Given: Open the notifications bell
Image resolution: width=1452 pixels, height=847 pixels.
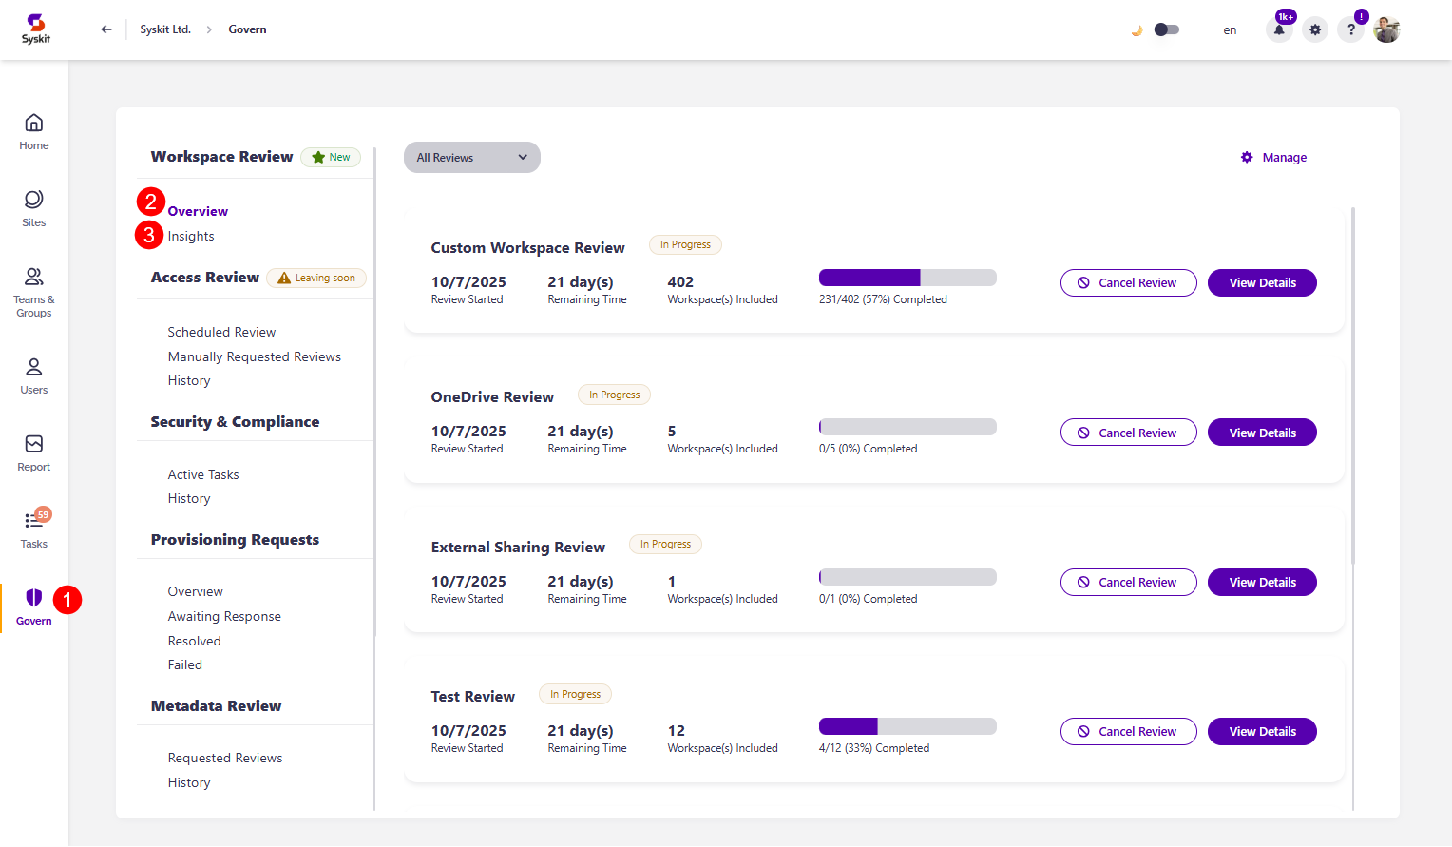Looking at the screenshot, I should click(1279, 29).
